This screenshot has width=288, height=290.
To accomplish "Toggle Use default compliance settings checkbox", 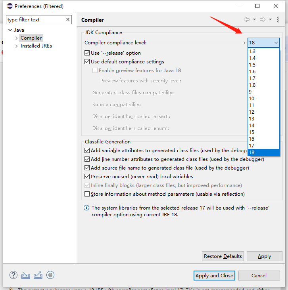I will (87, 62).
